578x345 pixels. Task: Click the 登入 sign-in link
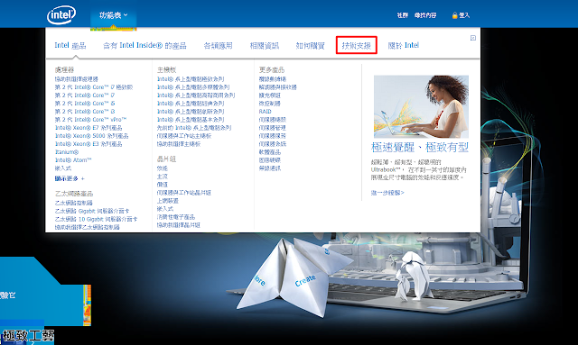[464, 15]
